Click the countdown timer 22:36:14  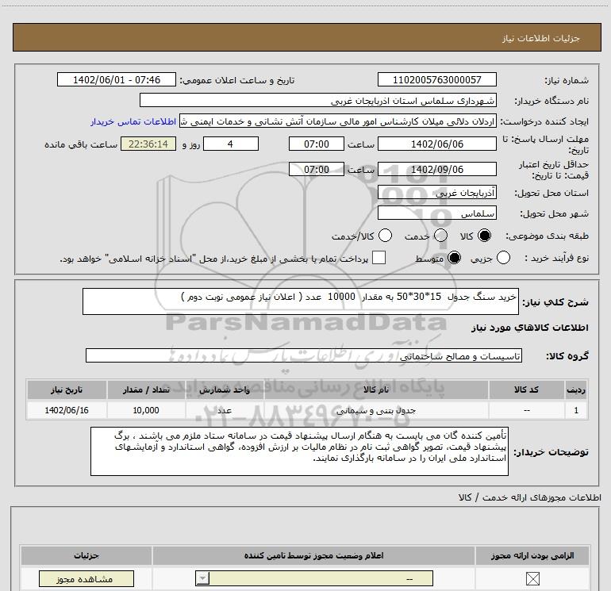[x=148, y=144]
